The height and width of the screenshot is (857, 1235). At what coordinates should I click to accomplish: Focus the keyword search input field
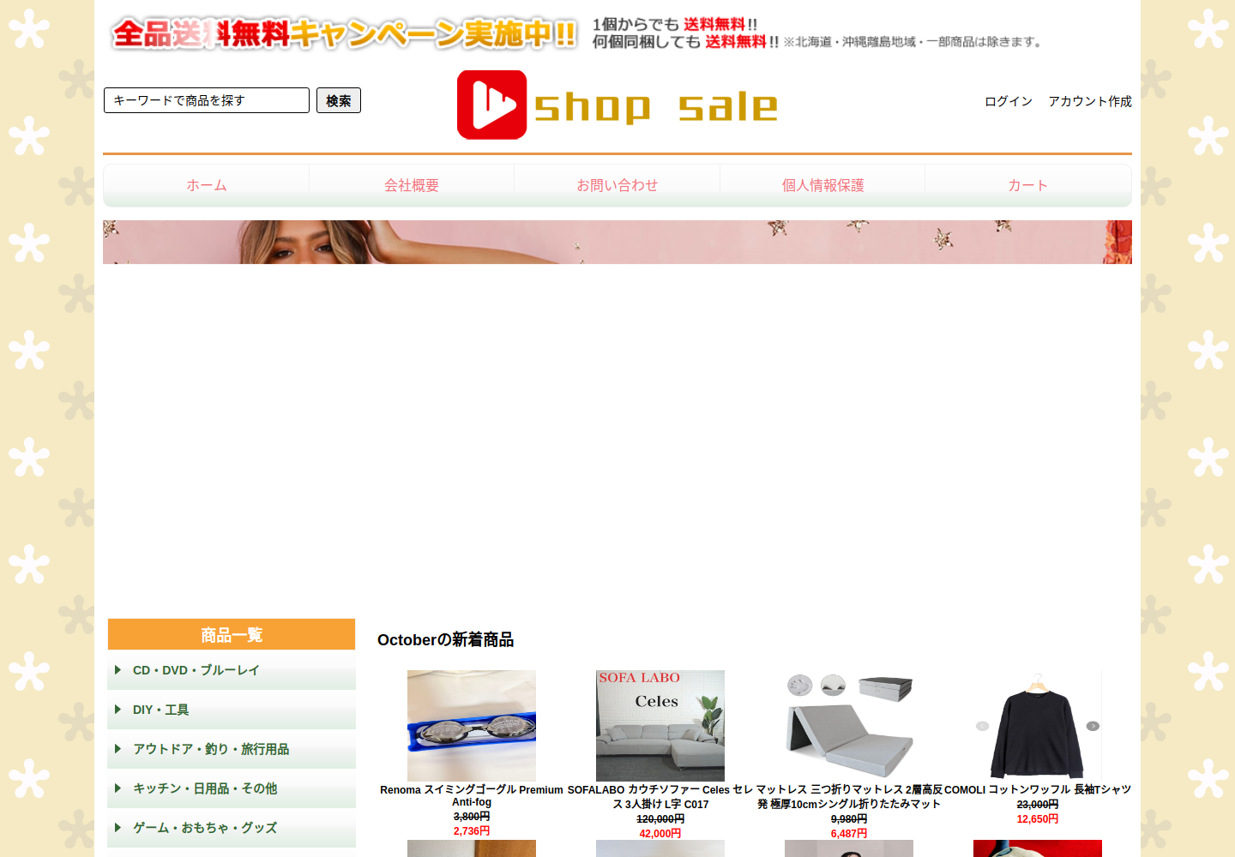coord(207,100)
